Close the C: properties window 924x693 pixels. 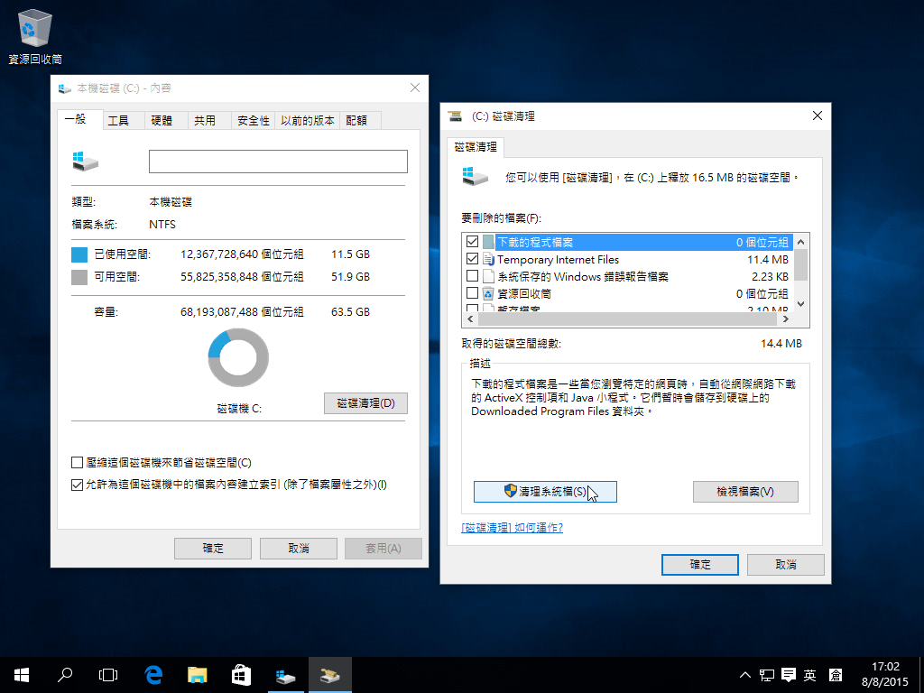click(x=415, y=88)
